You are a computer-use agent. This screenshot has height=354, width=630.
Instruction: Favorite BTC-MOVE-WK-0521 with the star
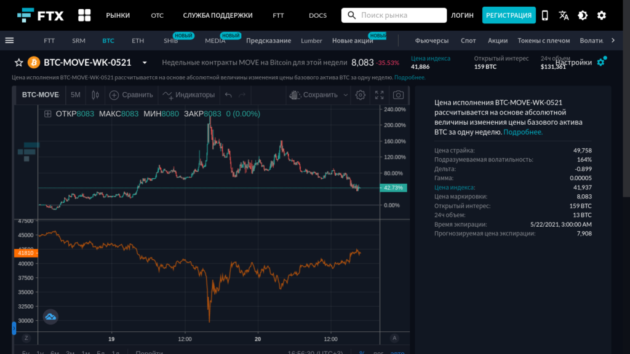point(18,62)
